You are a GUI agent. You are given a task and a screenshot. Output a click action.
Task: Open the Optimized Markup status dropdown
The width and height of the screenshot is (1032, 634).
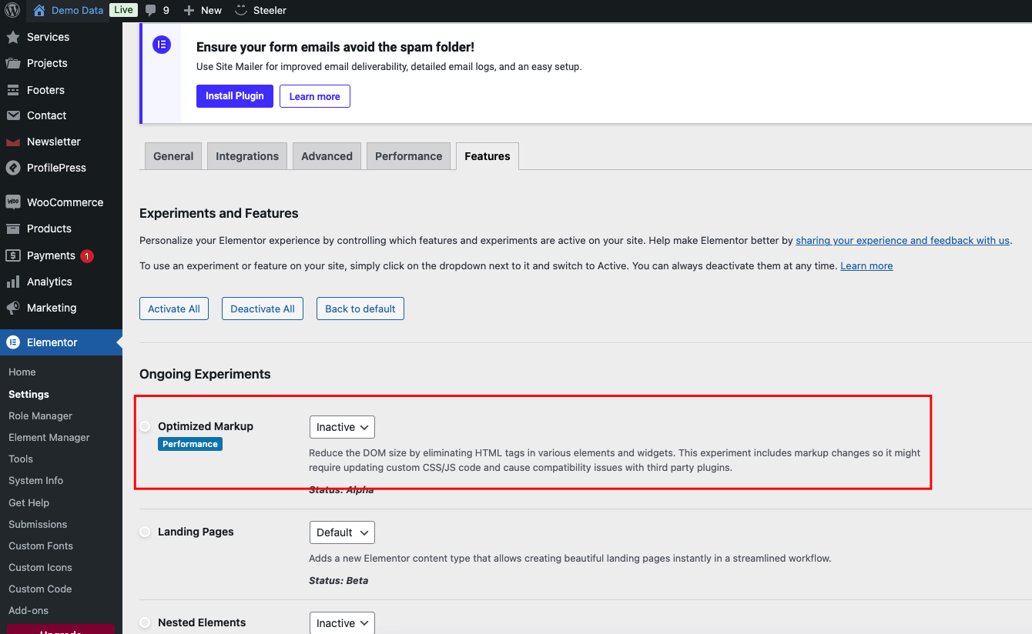point(342,427)
